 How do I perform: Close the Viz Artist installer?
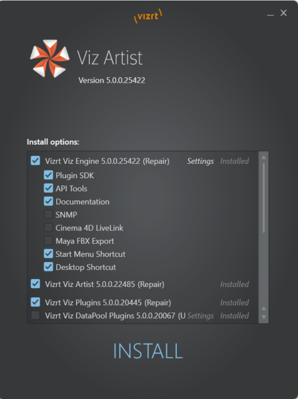coord(284,12)
